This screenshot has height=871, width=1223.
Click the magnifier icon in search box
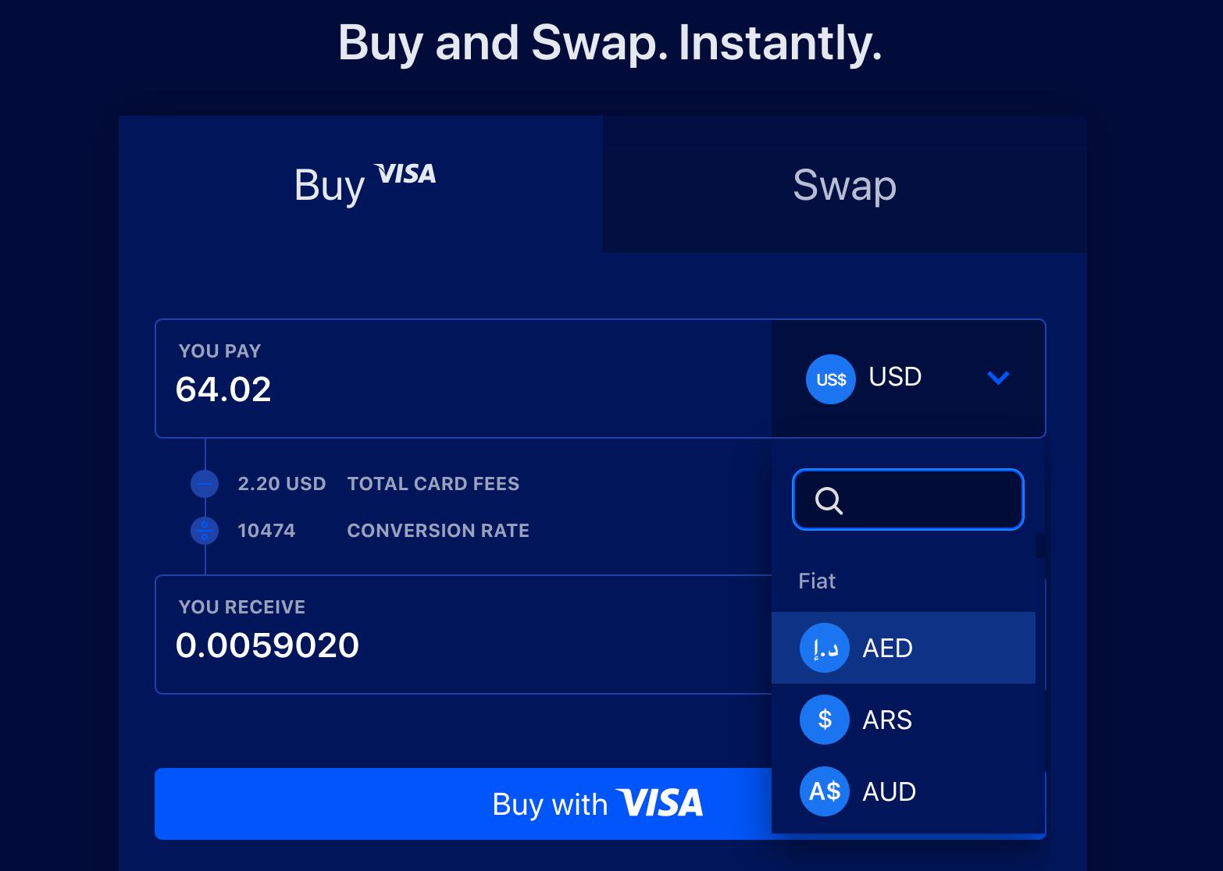click(829, 500)
